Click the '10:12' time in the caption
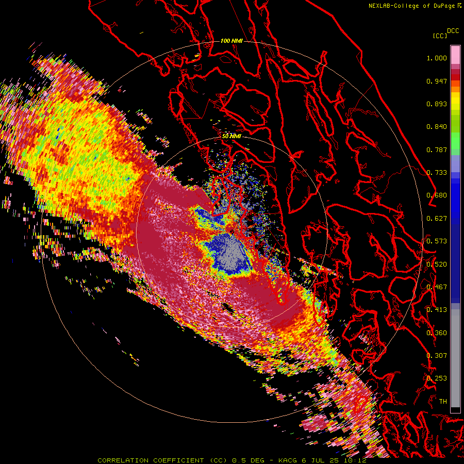The image size is (464, 464). 355,460
